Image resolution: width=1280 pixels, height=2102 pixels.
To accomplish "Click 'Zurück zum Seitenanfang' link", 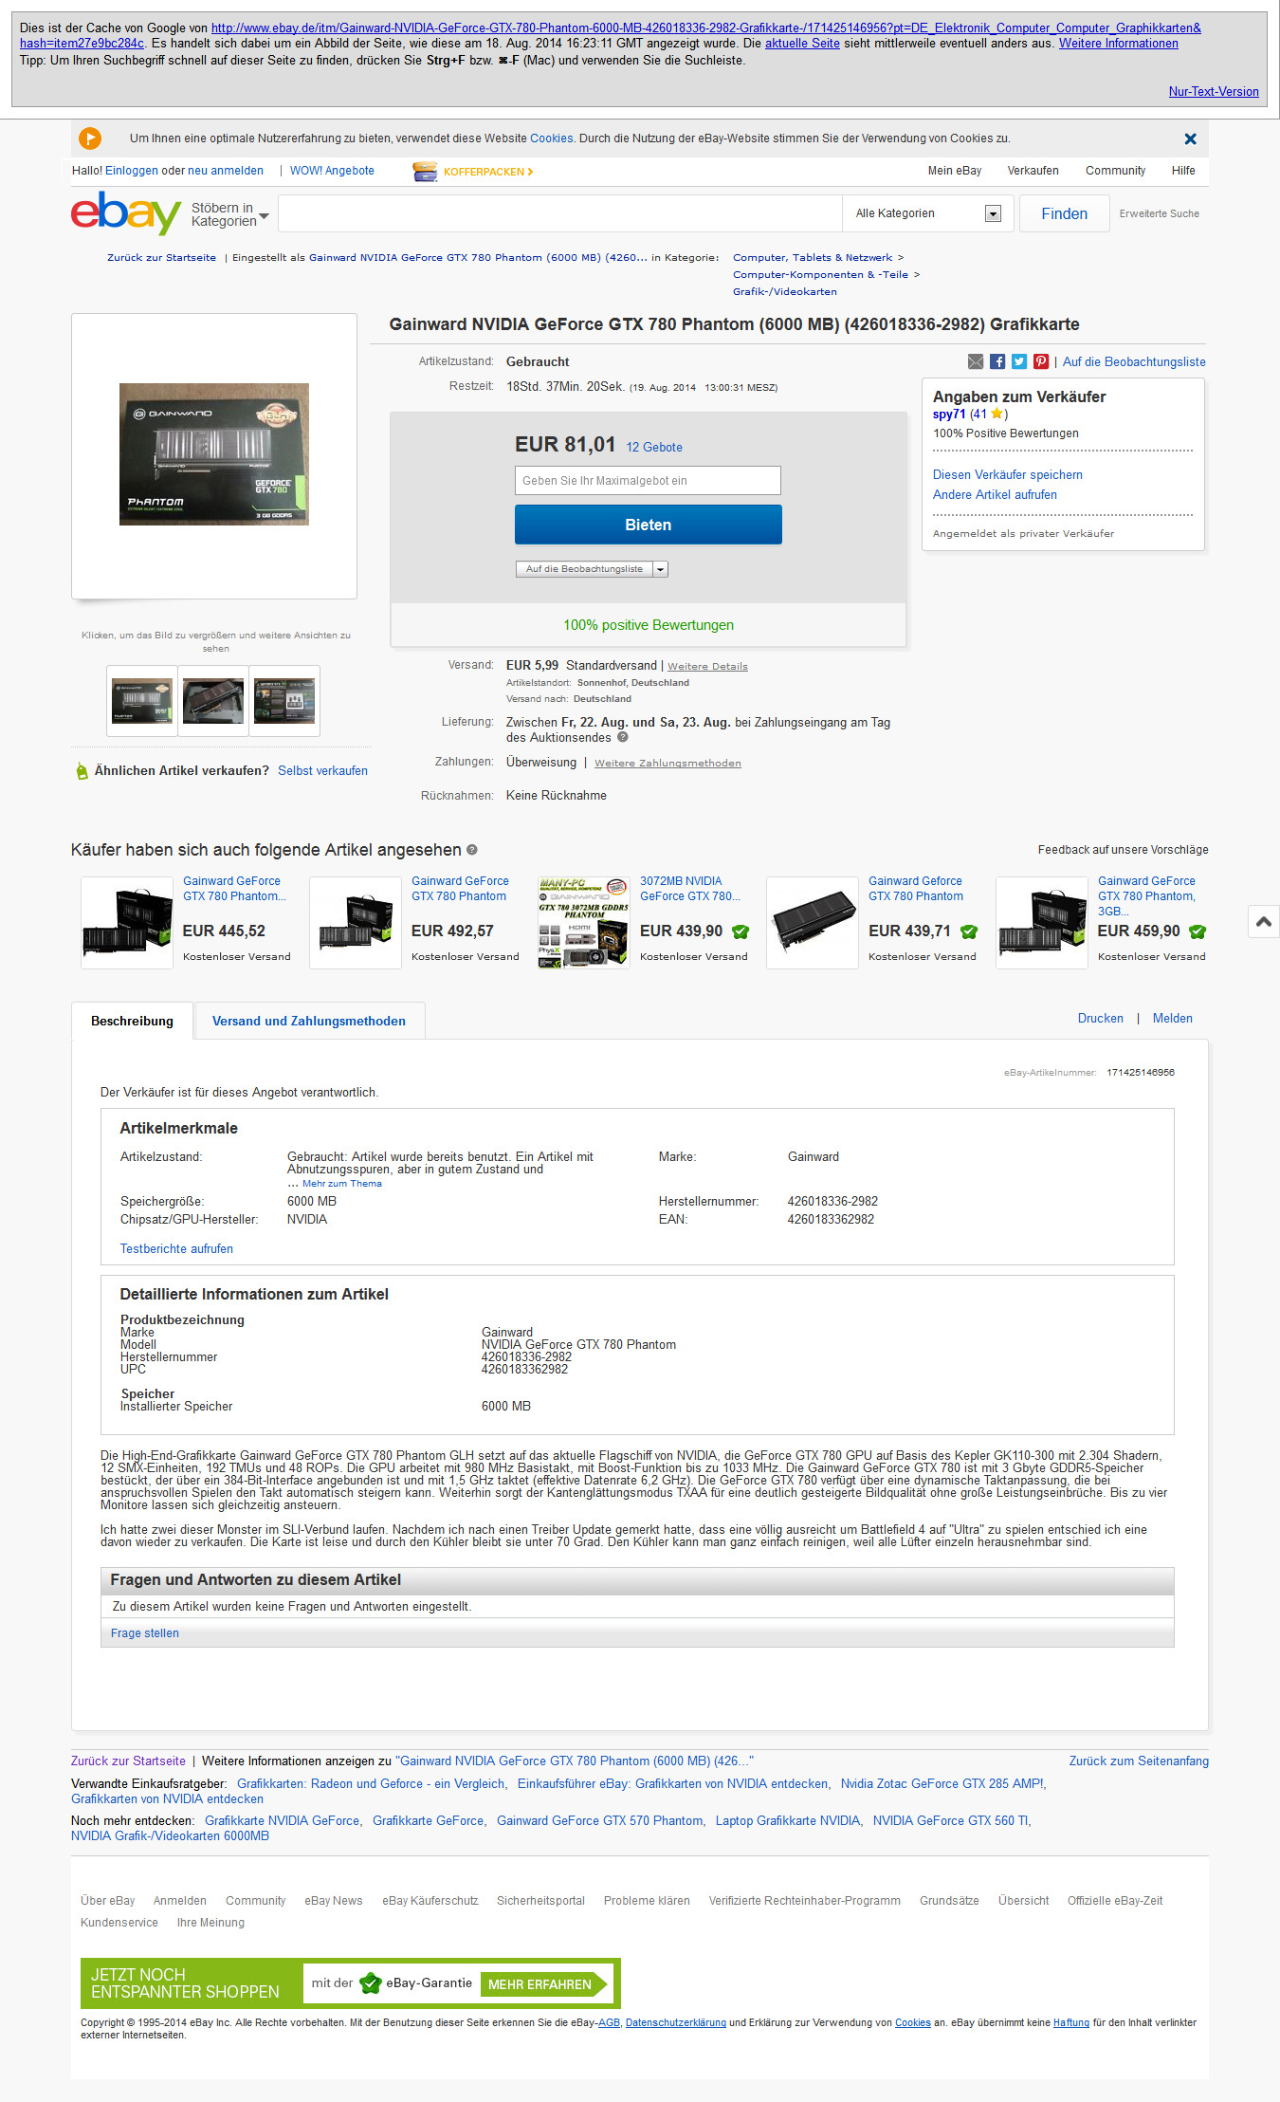I will (x=1139, y=1761).
